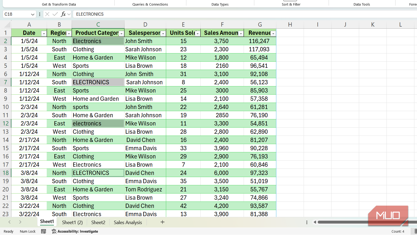Open the Product Category filter dropdown
The height and width of the screenshot is (235, 417).
click(x=121, y=33)
